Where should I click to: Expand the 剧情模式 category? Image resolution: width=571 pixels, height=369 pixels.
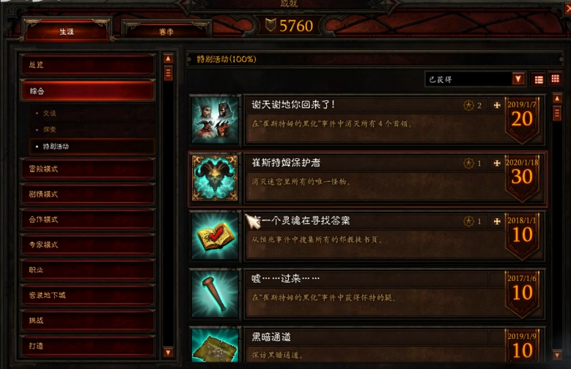(x=88, y=194)
